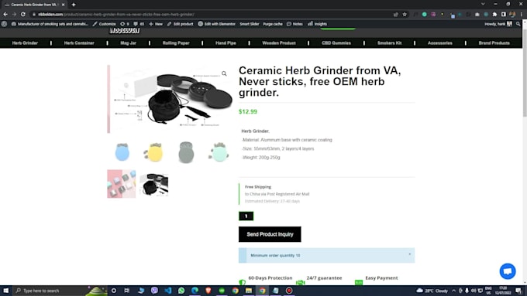The image size is (527, 296).
Task: Click Edit with Elementor
Action: (216, 24)
